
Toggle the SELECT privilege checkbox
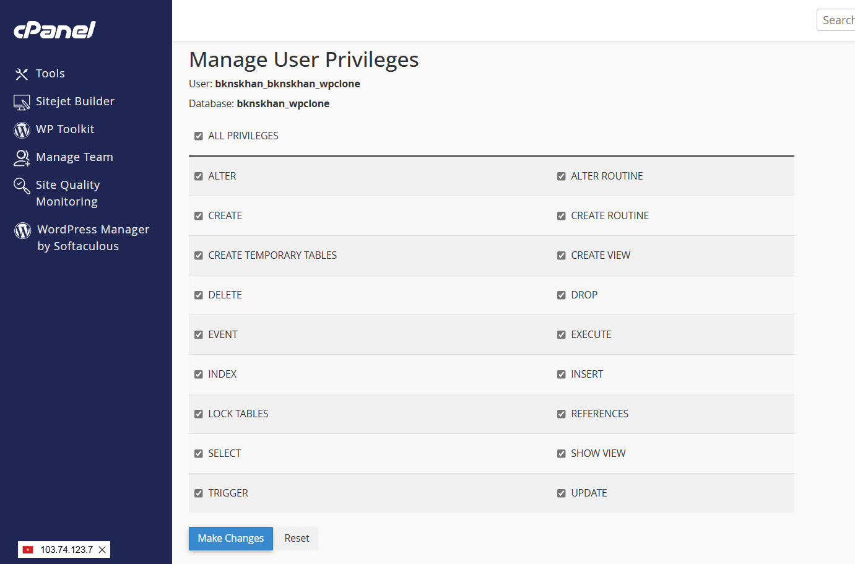[199, 454]
